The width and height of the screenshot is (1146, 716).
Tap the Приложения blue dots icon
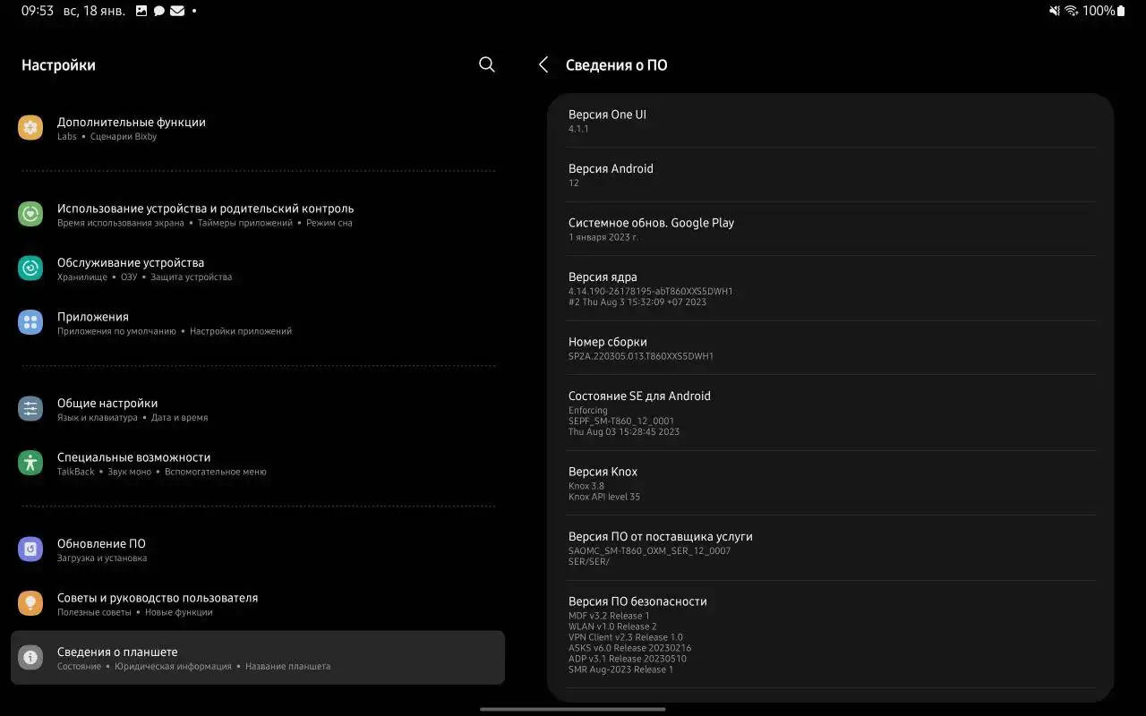tap(30, 322)
